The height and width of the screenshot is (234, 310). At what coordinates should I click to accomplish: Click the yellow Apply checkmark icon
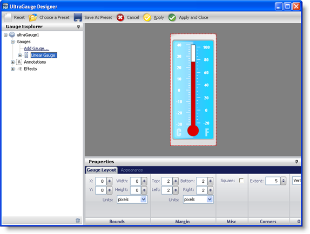pyautogui.click(x=147, y=18)
